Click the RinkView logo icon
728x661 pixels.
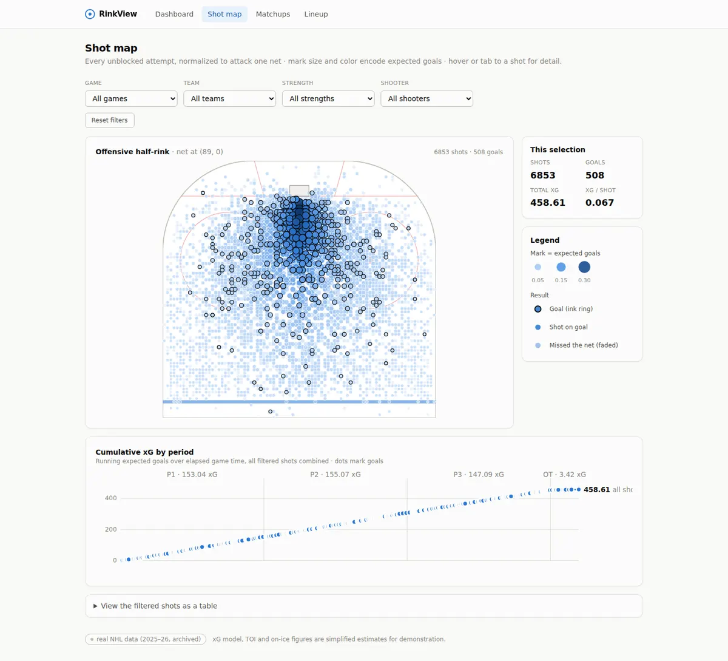tap(90, 14)
